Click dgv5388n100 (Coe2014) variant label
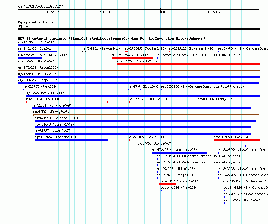 click(x=45, y=93)
